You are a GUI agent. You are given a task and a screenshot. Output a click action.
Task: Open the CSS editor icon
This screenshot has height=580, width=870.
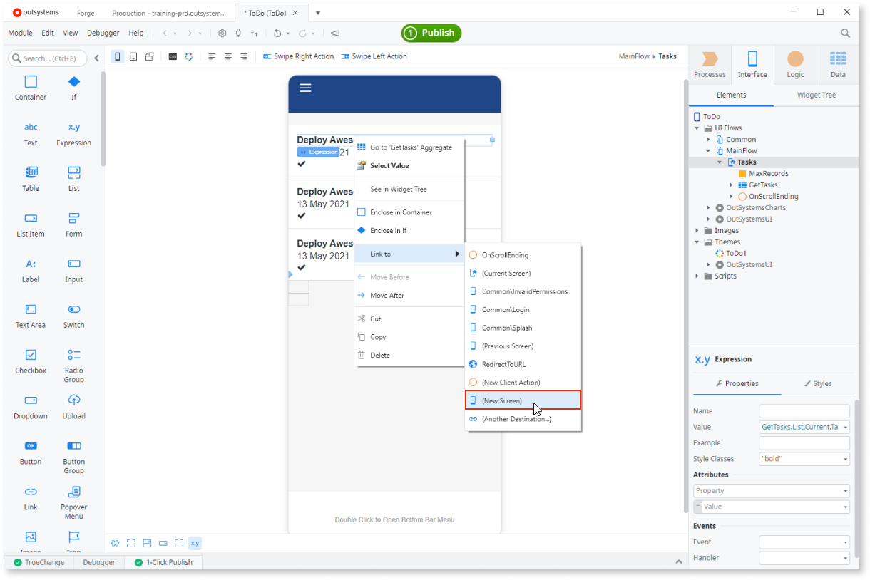[172, 56]
